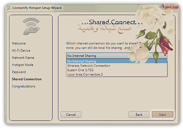Choose "Wireless Network Connection" from the list
This screenshot has height=129, width=183.
click(x=117, y=66)
